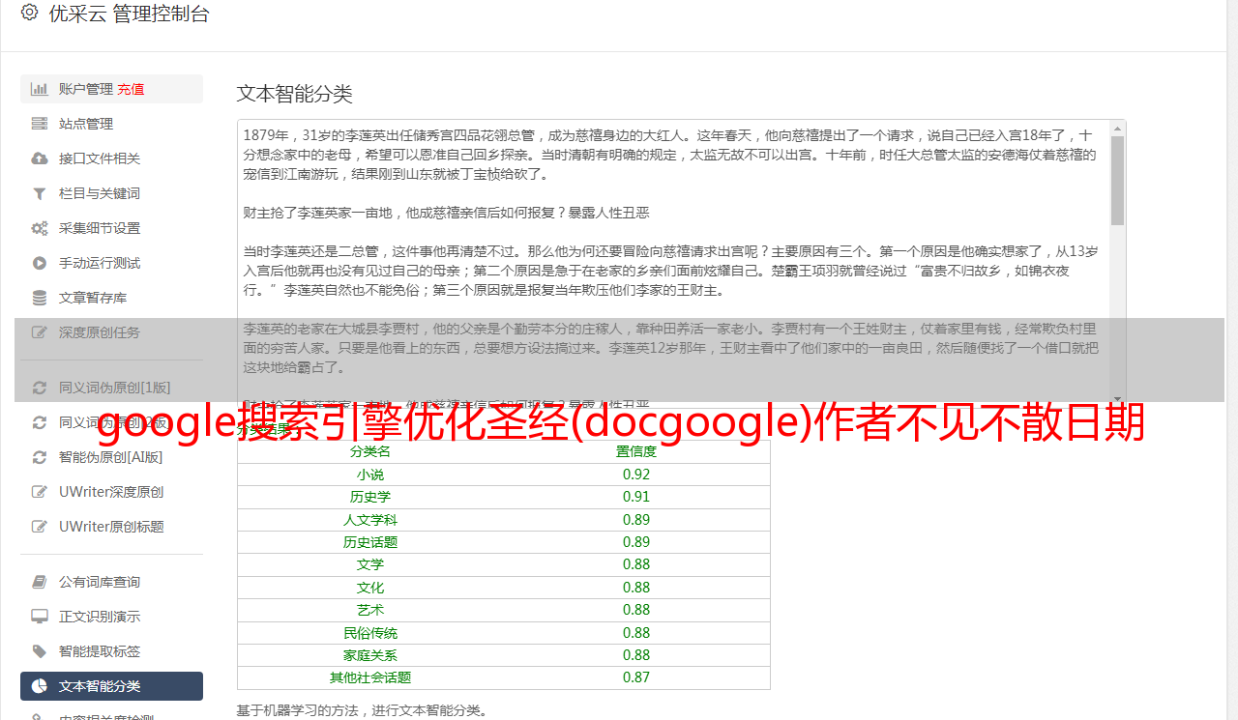The image size is (1238, 720).
Task: Select the 家庭关系 category cell
Action: tap(370, 655)
